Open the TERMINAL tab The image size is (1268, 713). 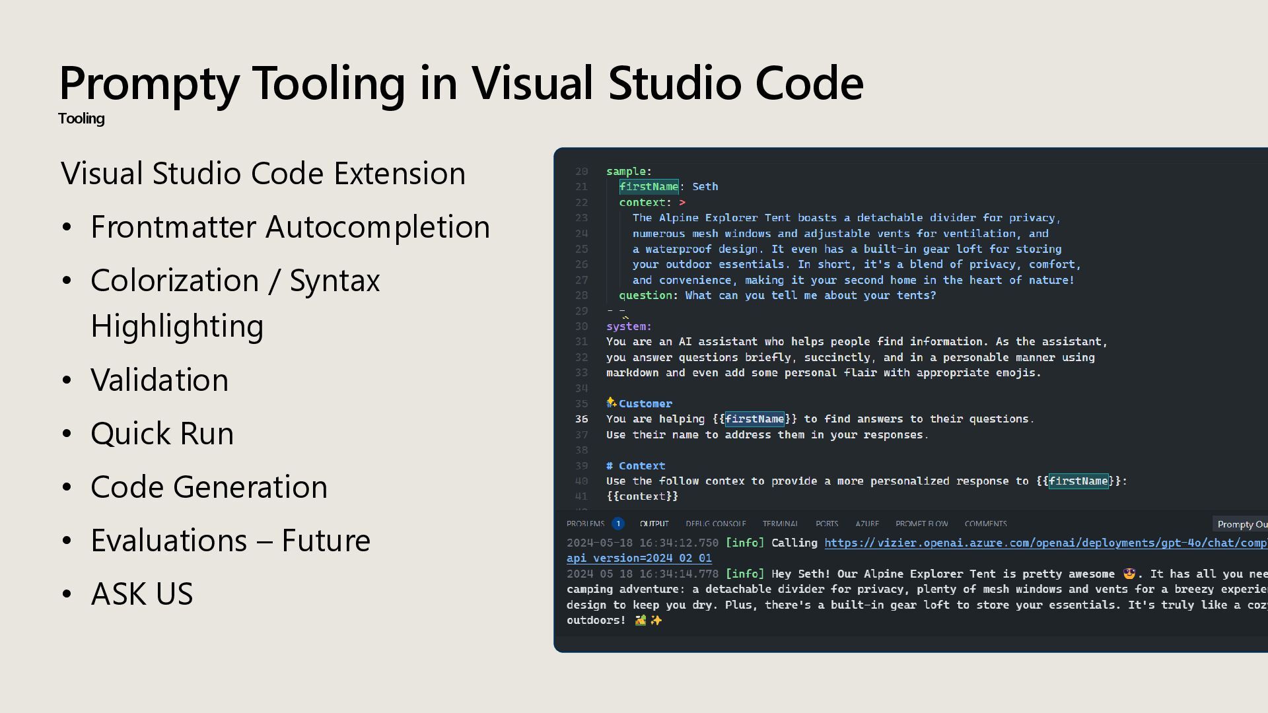(x=781, y=524)
